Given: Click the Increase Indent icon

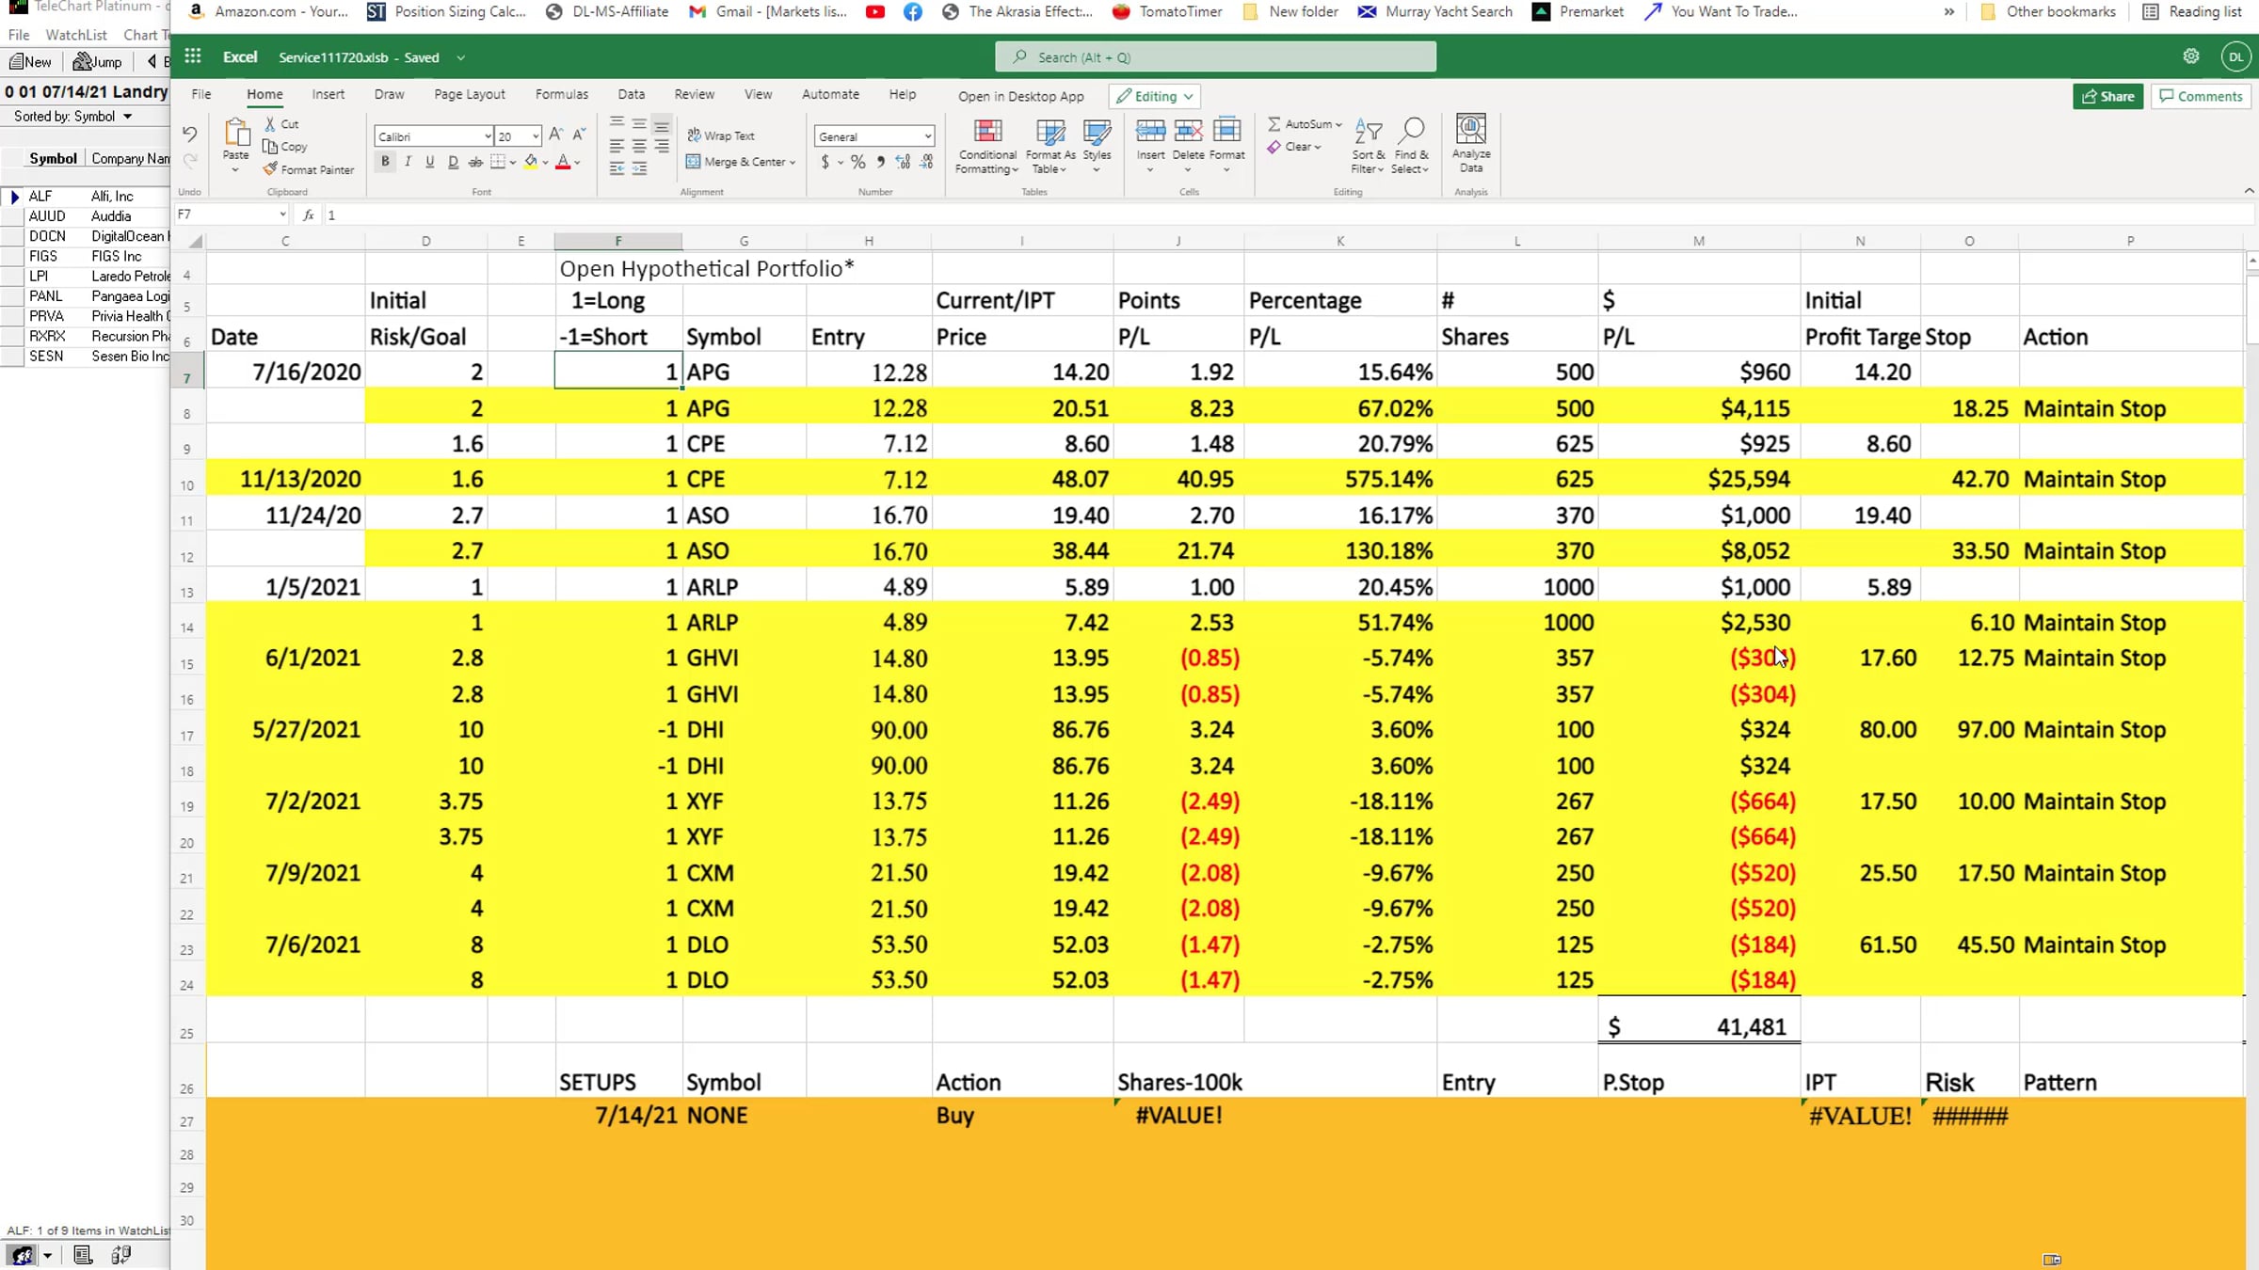Looking at the screenshot, I should pos(639,169).
